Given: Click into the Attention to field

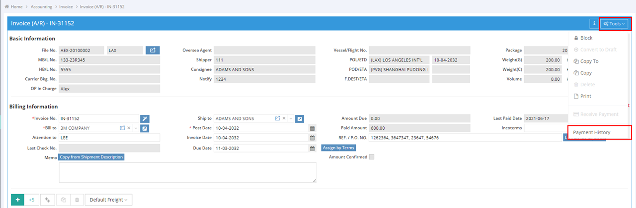Looking at the screenshot, I should pyautogui.click(x=109, y=138).
